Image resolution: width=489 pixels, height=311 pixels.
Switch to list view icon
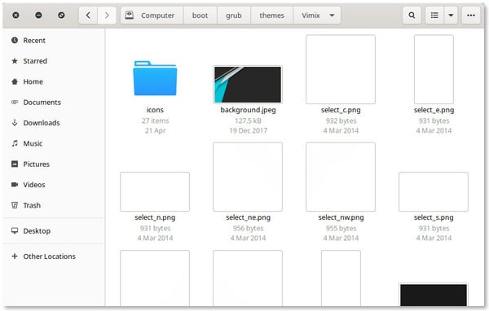point(434,15)
